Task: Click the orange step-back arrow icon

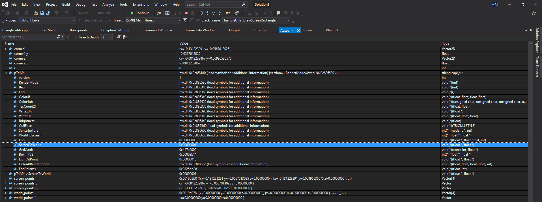Action: pyautogui.click(x=228, y=13)
